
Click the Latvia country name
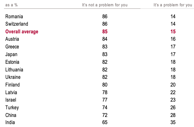tap(11, 92)
